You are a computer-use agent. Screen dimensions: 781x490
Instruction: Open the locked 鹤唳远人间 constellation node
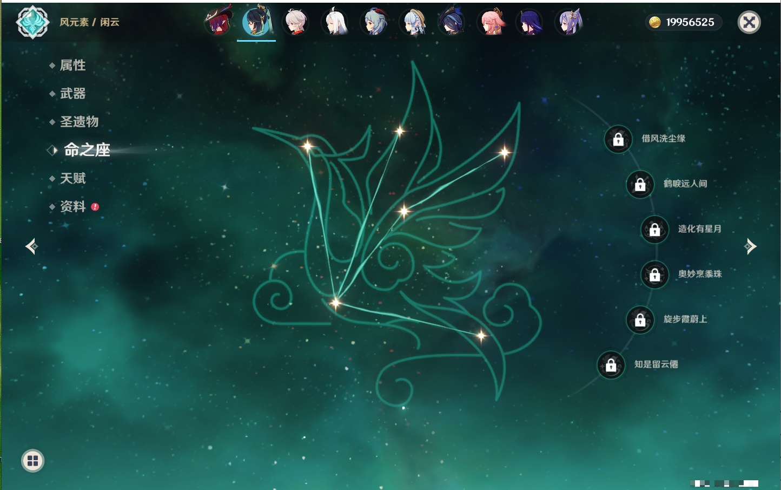pyautogui.click(x=640, y=185)
